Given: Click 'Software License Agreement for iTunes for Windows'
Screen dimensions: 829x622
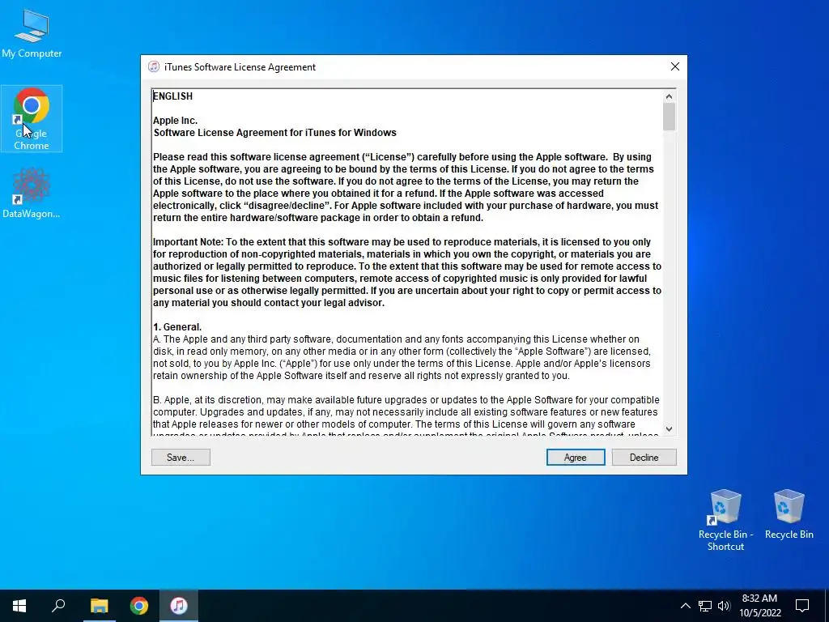Looking at the screenshot, I should 275,133.
